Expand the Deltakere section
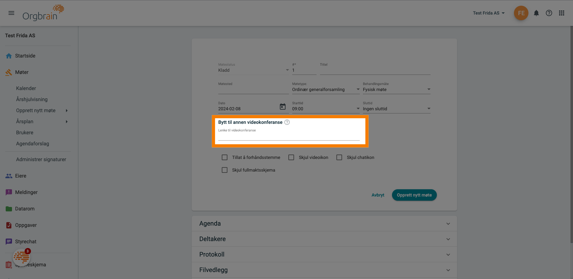Viewport: 573px width, 279px height. pyautogui.click(x=324, y=239)
